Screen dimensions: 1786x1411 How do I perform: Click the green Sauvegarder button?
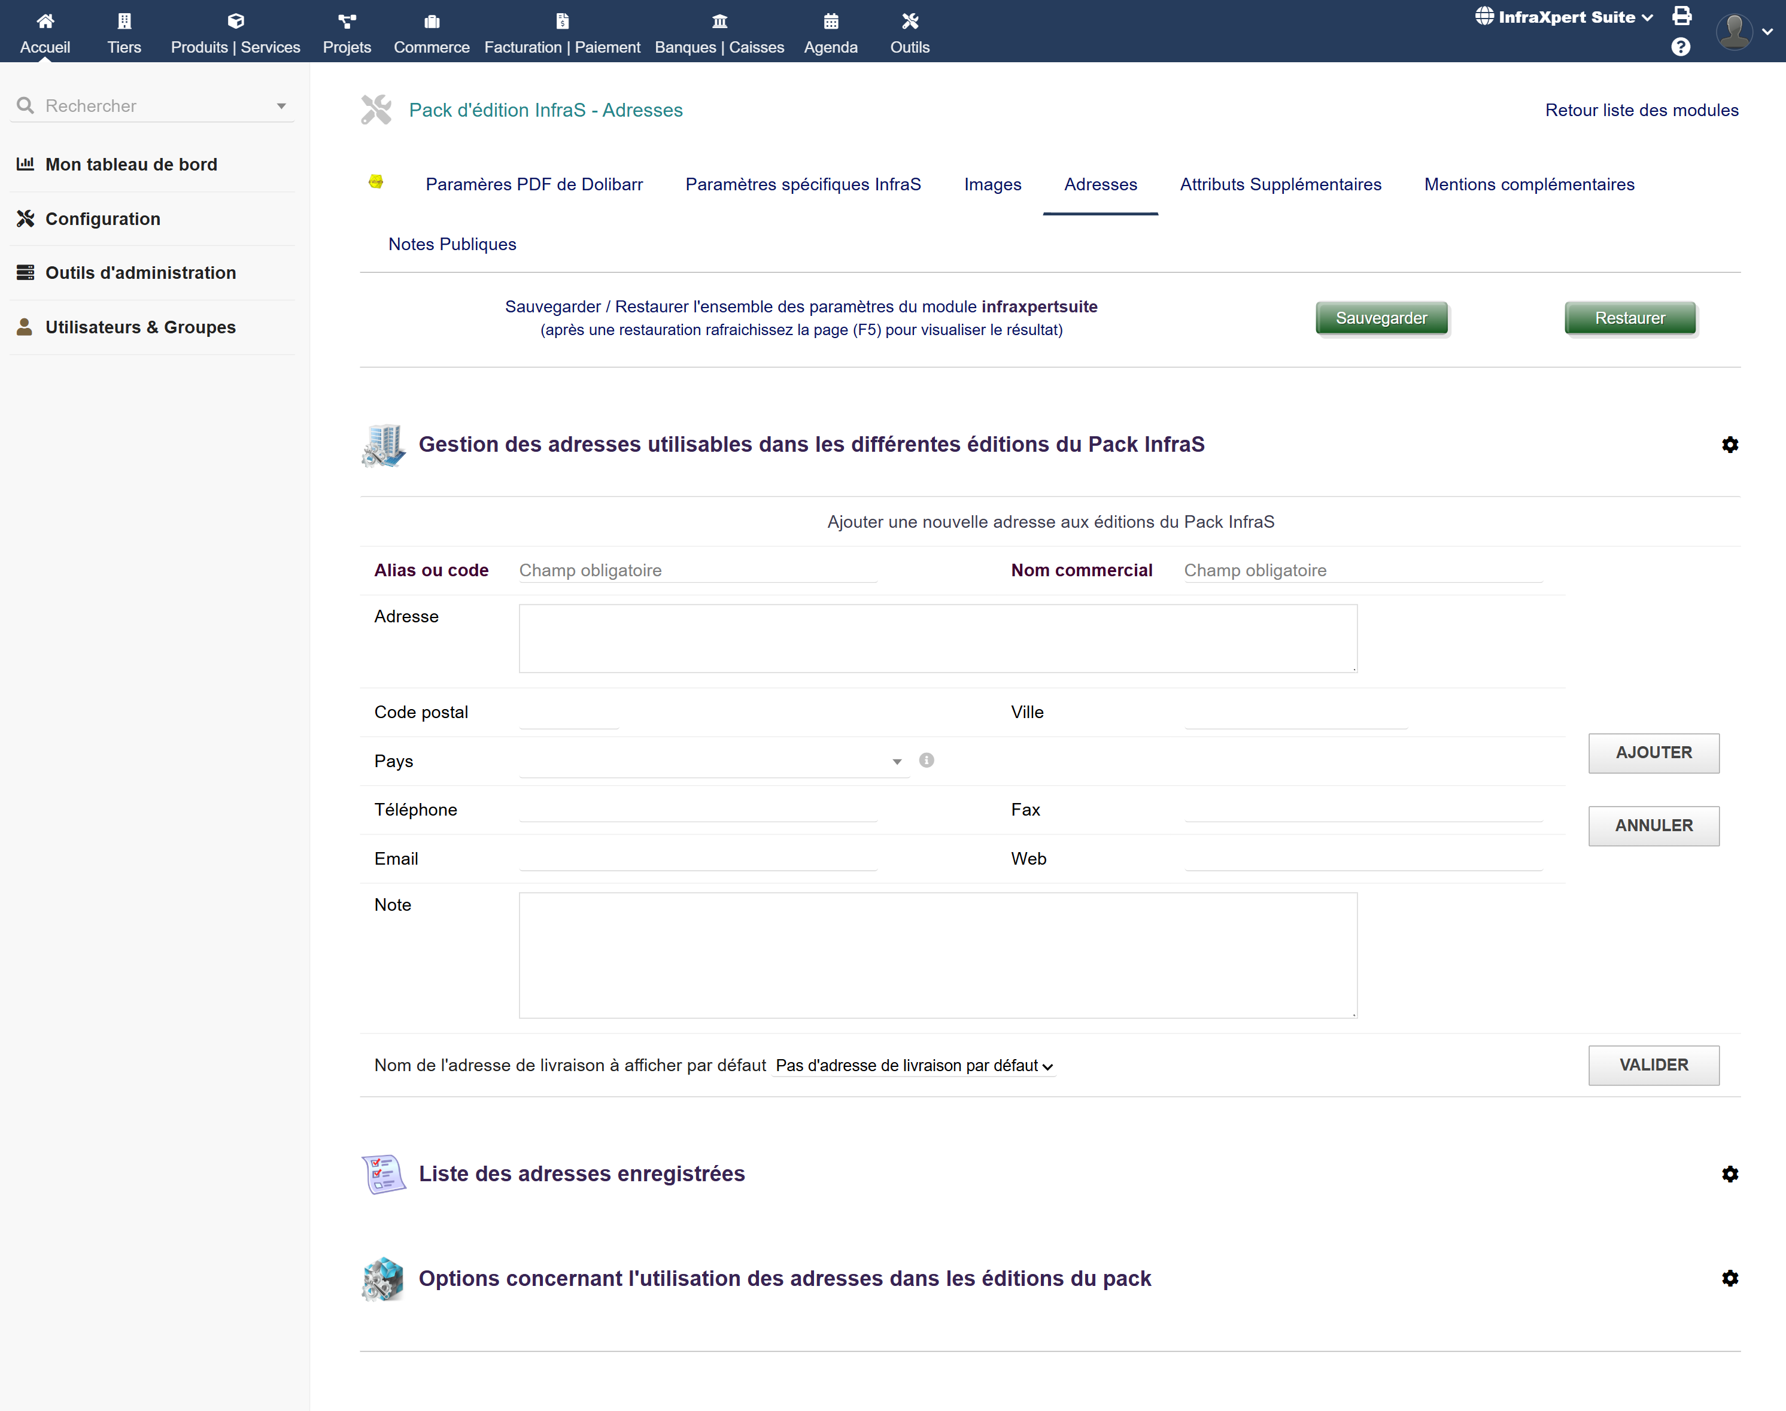pos(1380,318)
